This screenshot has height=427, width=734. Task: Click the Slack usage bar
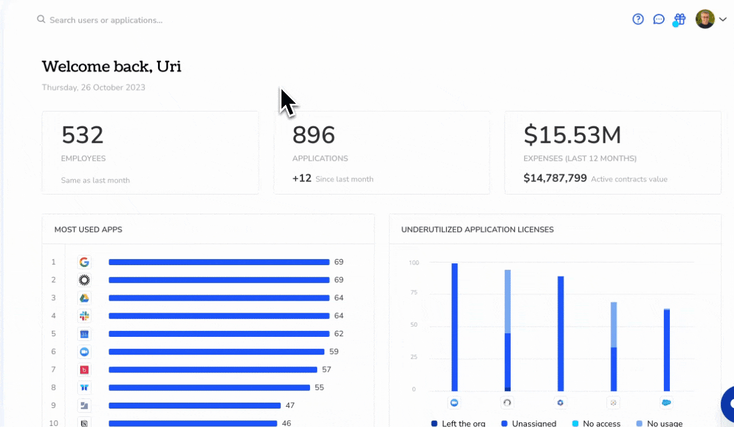(219, 316)
